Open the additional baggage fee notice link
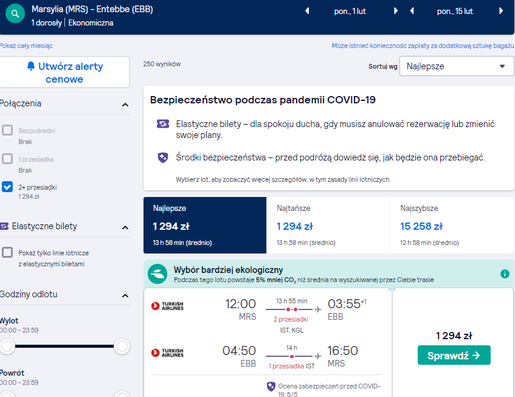This screenshot has height=397, width=515. tap(423, 46)
